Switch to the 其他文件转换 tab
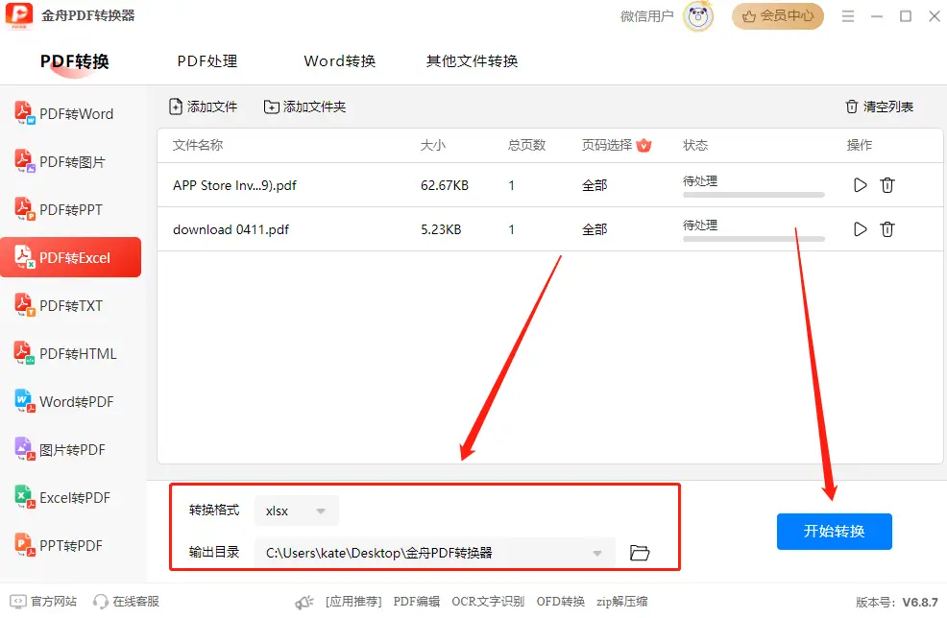This screenshot has width=947, height=618. tap(472, 60)
